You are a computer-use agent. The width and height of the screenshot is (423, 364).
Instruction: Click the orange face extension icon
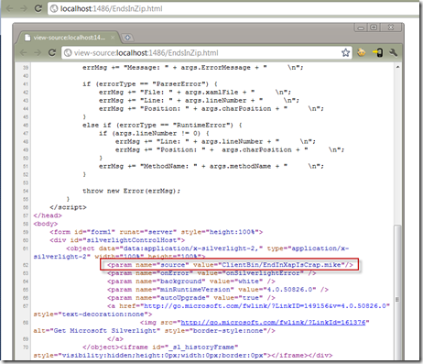[362, 52]
